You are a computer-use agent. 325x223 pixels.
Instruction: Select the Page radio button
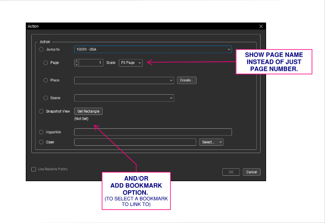[46, 63]
